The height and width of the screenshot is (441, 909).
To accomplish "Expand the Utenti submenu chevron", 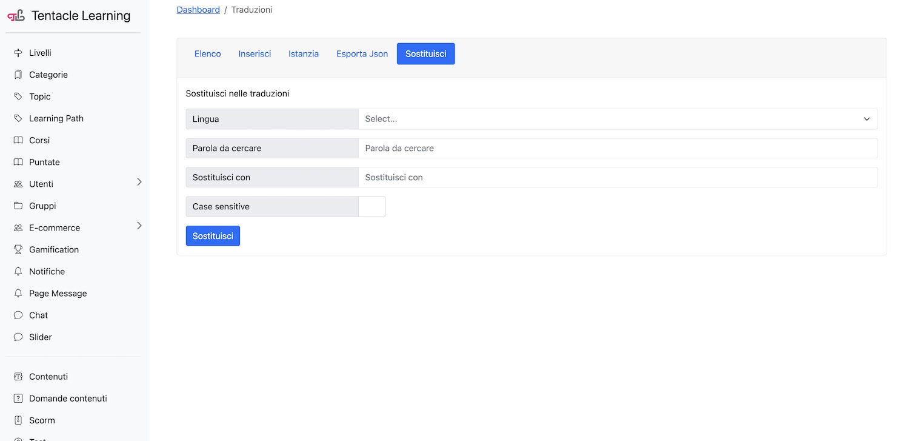I will point(139,182).
